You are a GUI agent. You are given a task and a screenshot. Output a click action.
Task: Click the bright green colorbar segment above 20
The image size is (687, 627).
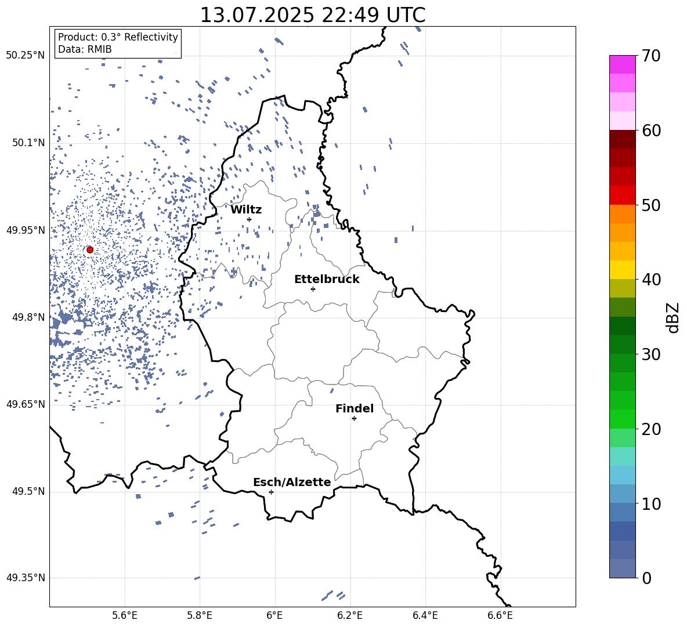point(622,419)
